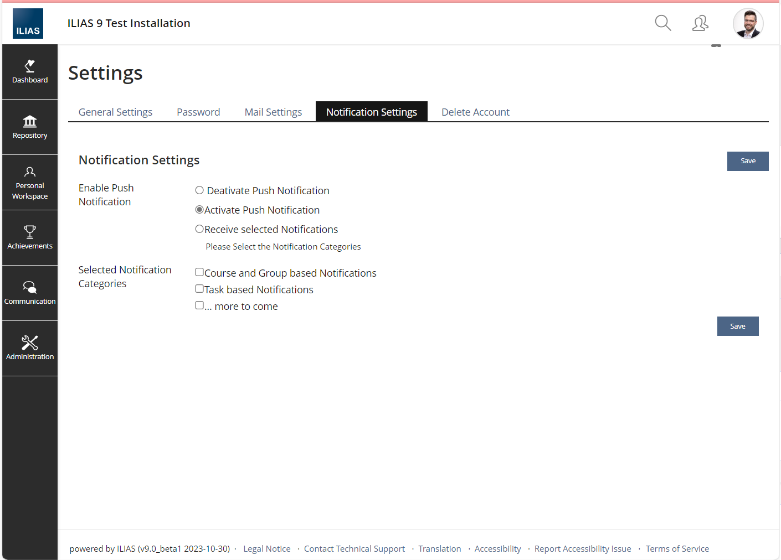Click the top Save button
This screenshot has width=781, height=560.
747,161
